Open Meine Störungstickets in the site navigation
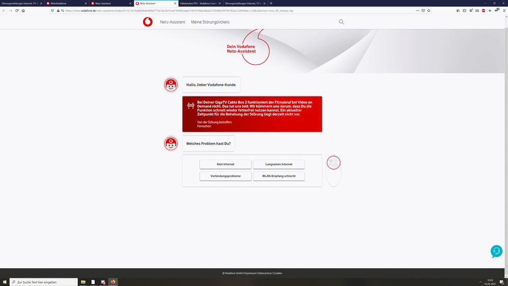Screen dimensions: 508x286 [x=210, y=22]
